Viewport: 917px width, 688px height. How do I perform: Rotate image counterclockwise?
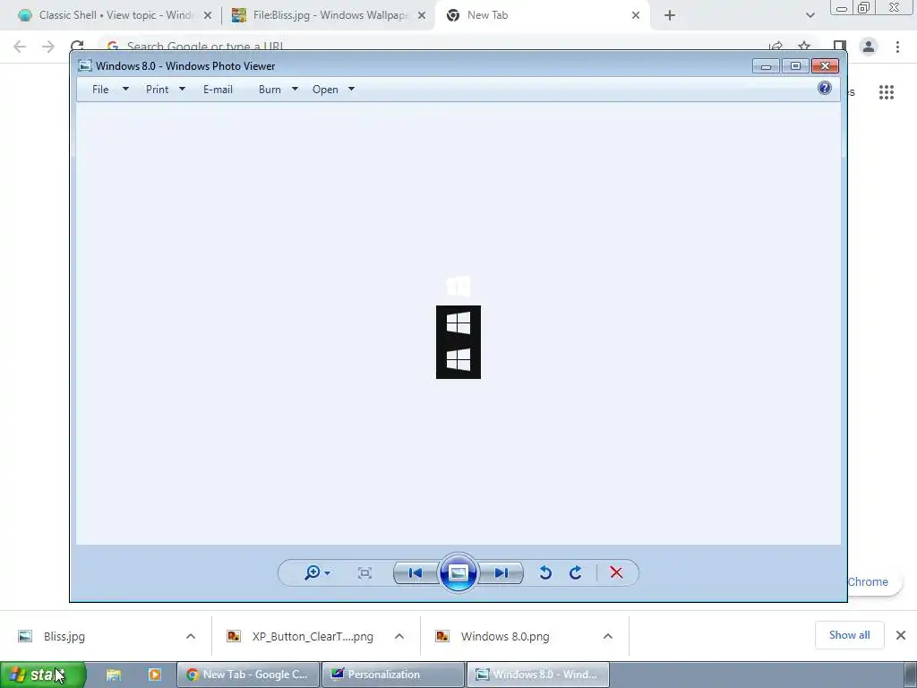click(545, 572)
